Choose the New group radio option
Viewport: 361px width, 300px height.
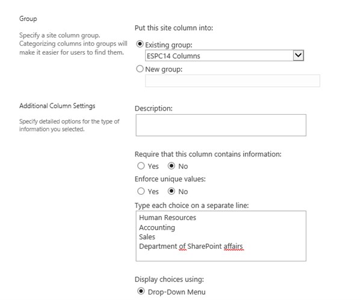[141, 69]
